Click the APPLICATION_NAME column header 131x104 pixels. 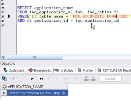37,87
